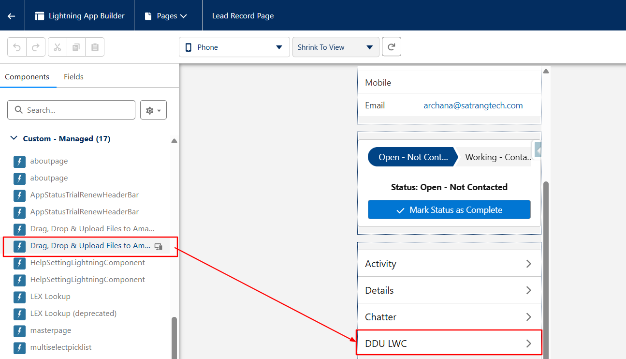Viewport: 626px width, 359px height.
Task: Select the first aboutpage component
Action: point(49,161)
